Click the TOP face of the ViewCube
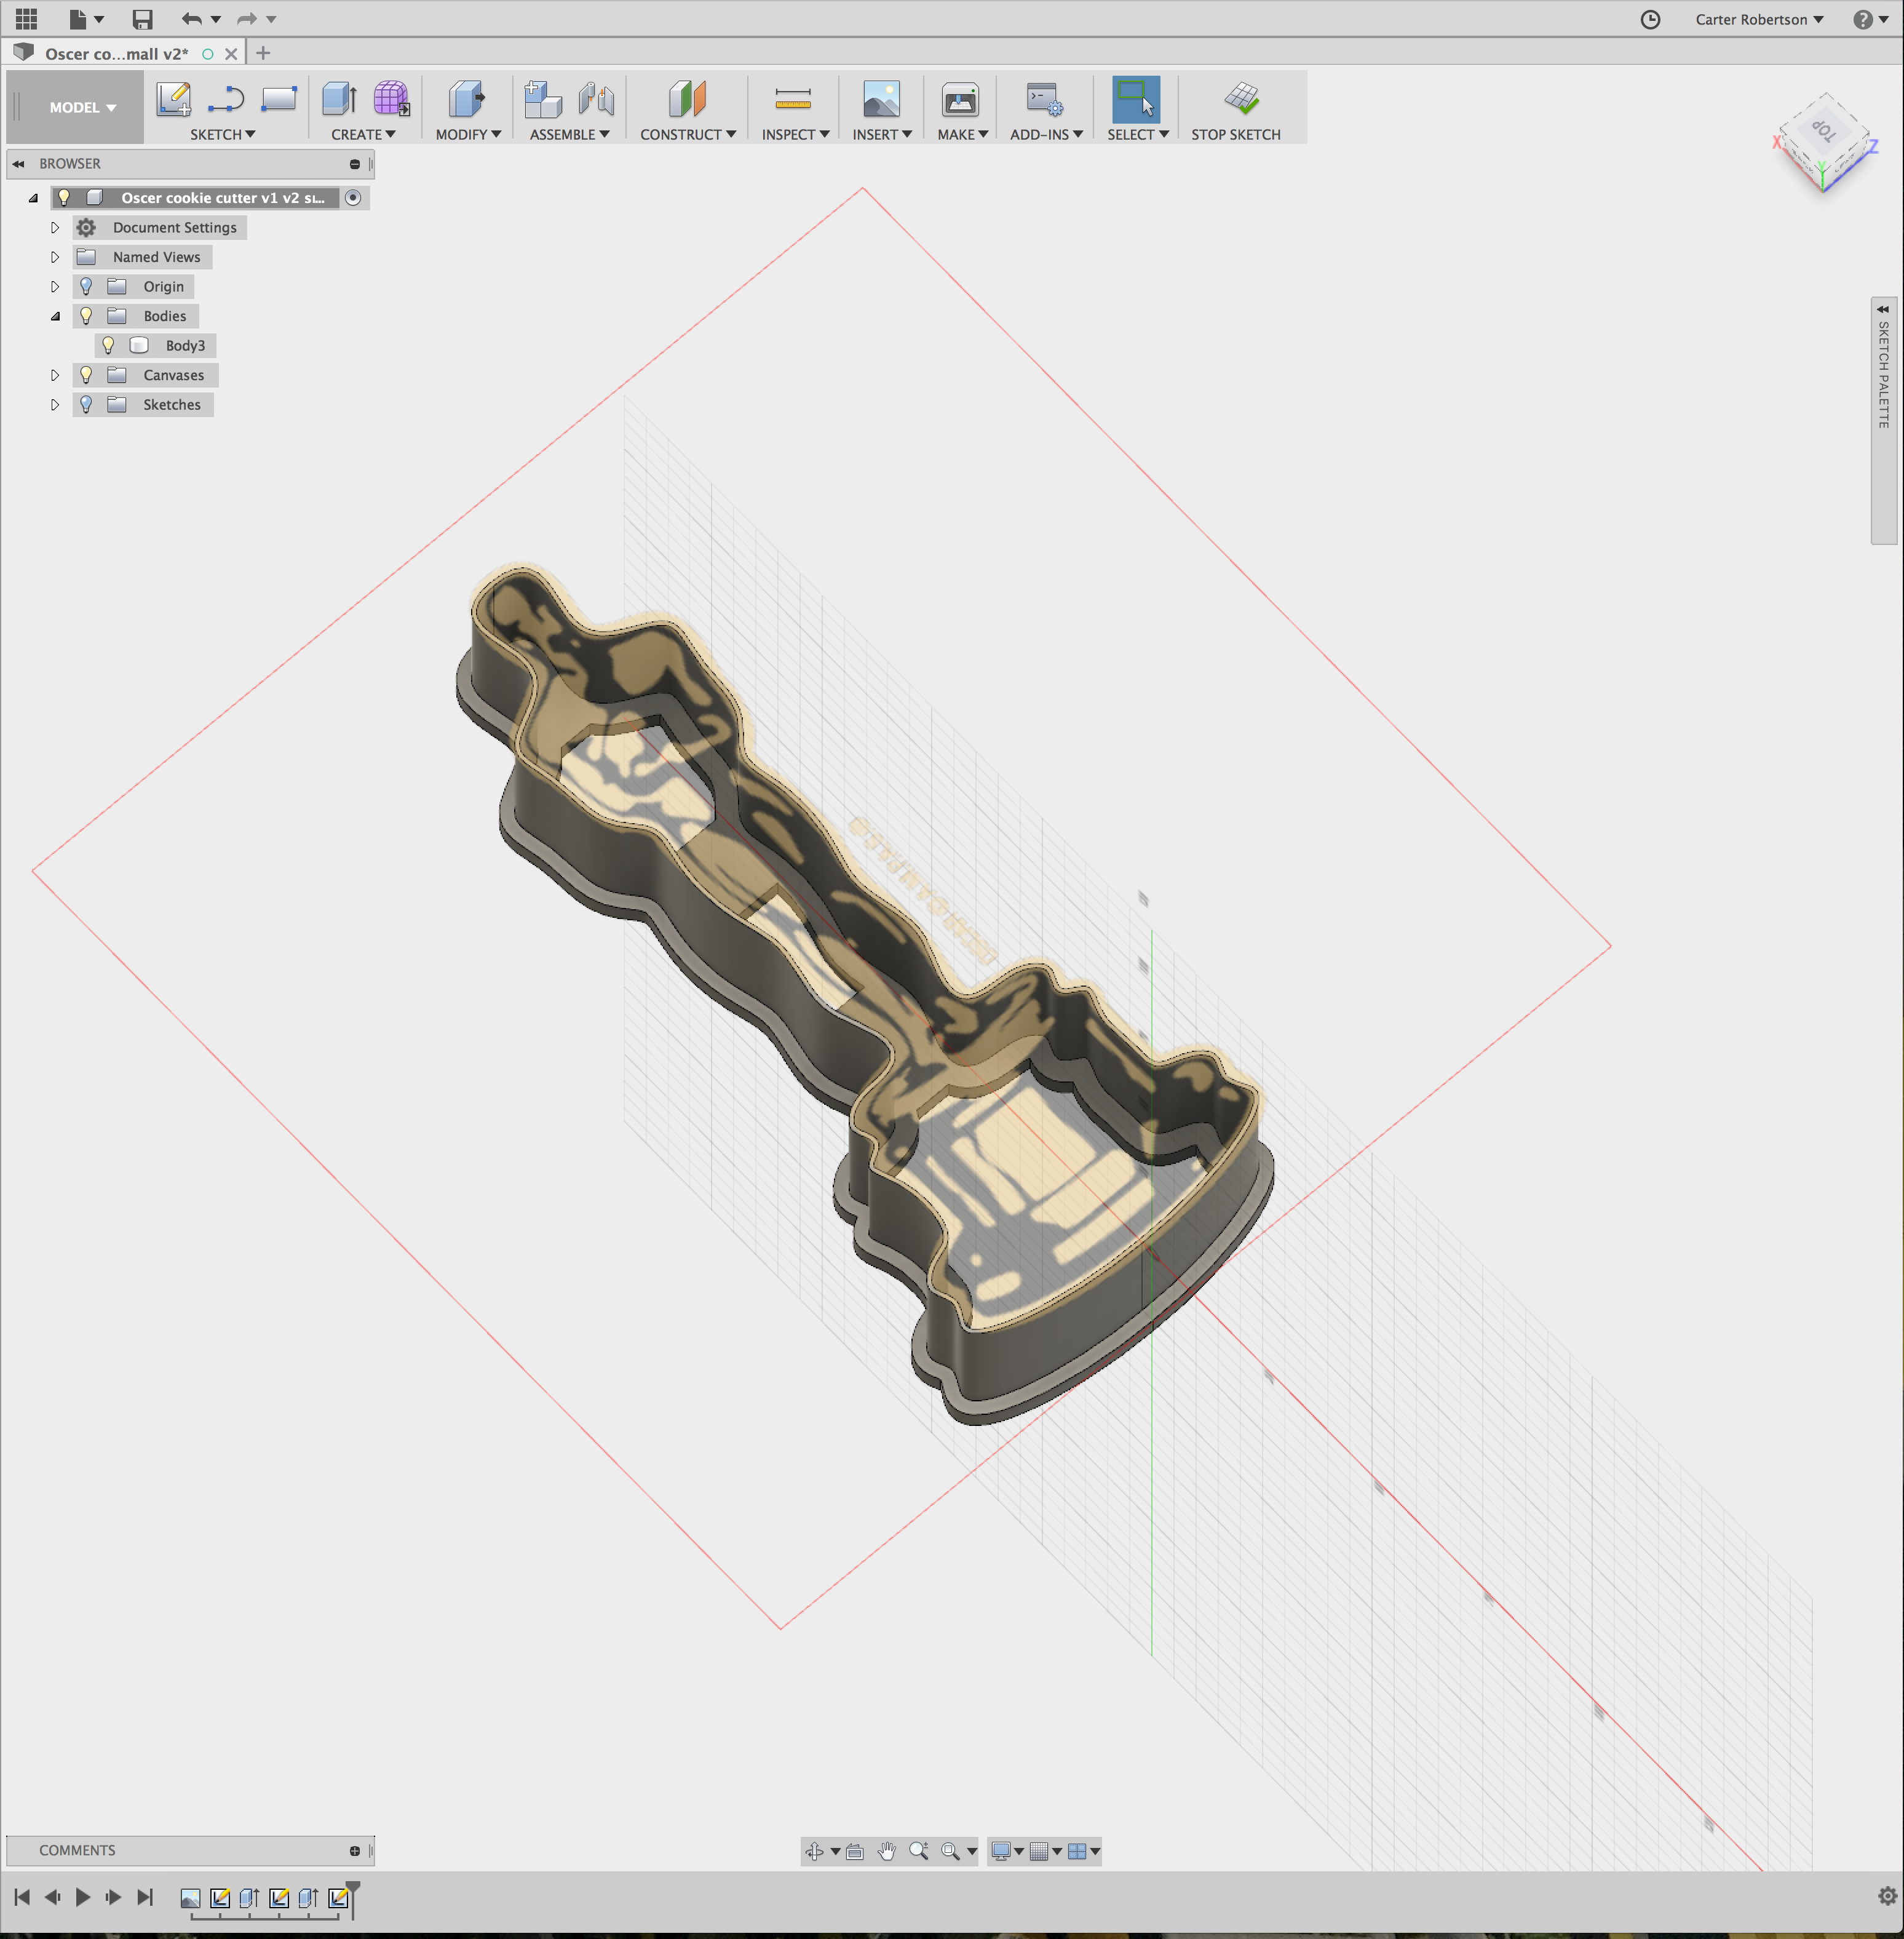The height and width of the screenshot is (1939, 1904). 1824,130
